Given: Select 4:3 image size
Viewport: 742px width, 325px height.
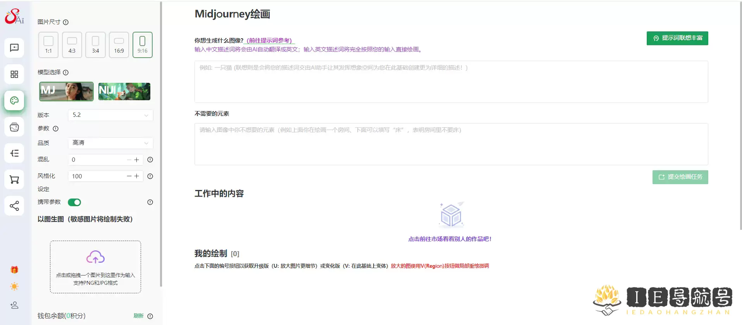Looking at the screenshot, I should [x=72, y=45].
